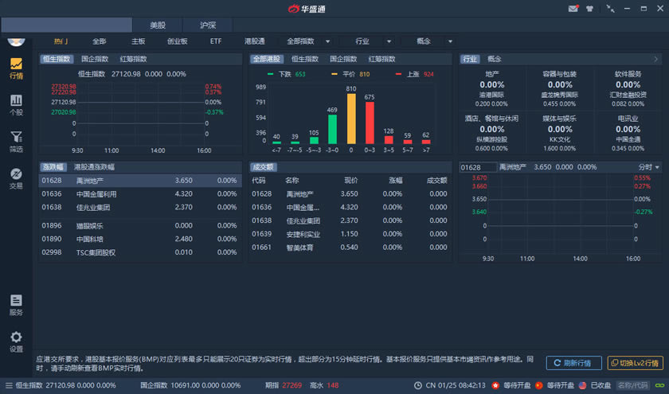Click the compact mode arrows icon
669x394 pixels.
[x=611, y=9]
